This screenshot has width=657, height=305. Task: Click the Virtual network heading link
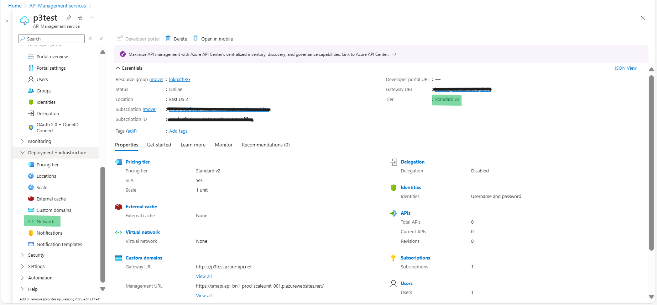[143, 232]
